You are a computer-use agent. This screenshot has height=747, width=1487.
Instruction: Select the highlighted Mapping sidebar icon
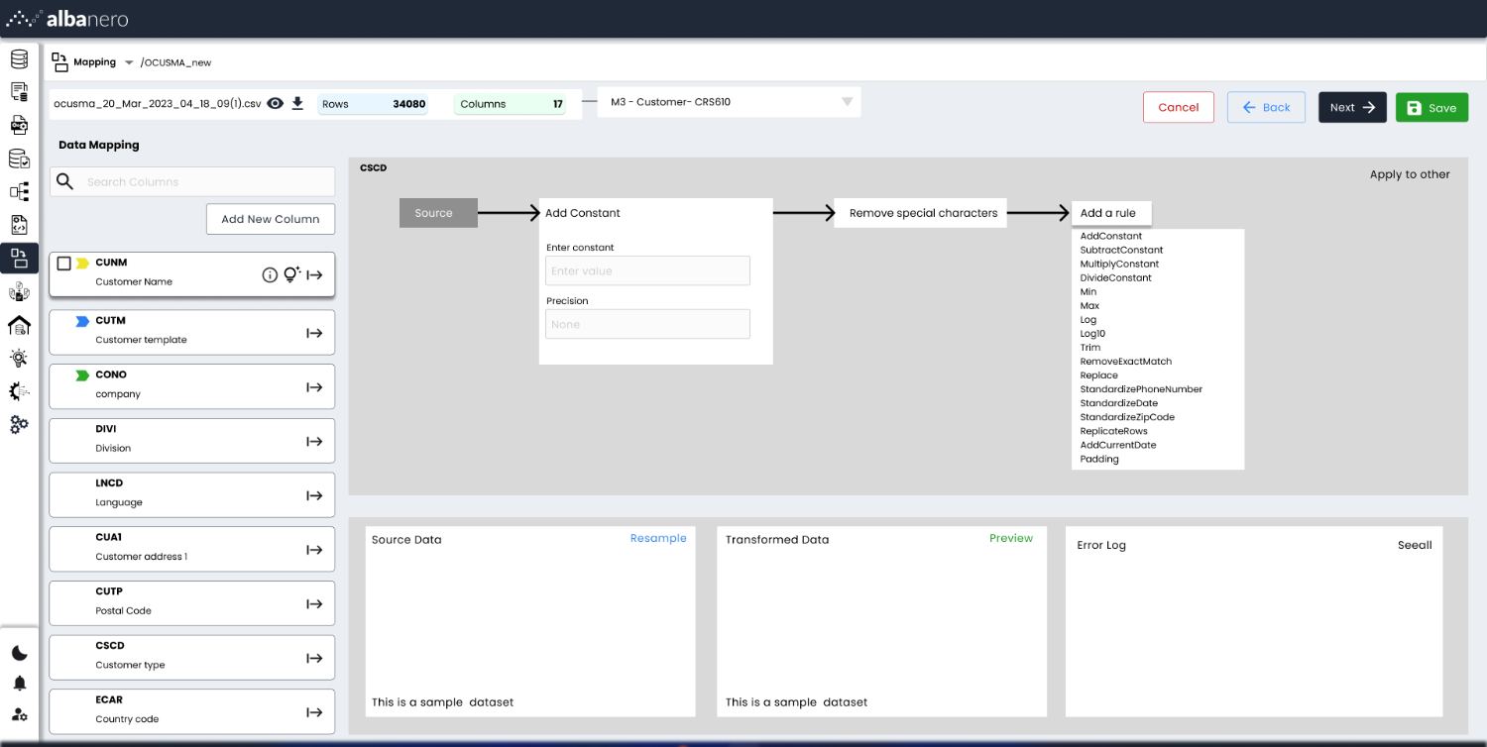point(19,259)
